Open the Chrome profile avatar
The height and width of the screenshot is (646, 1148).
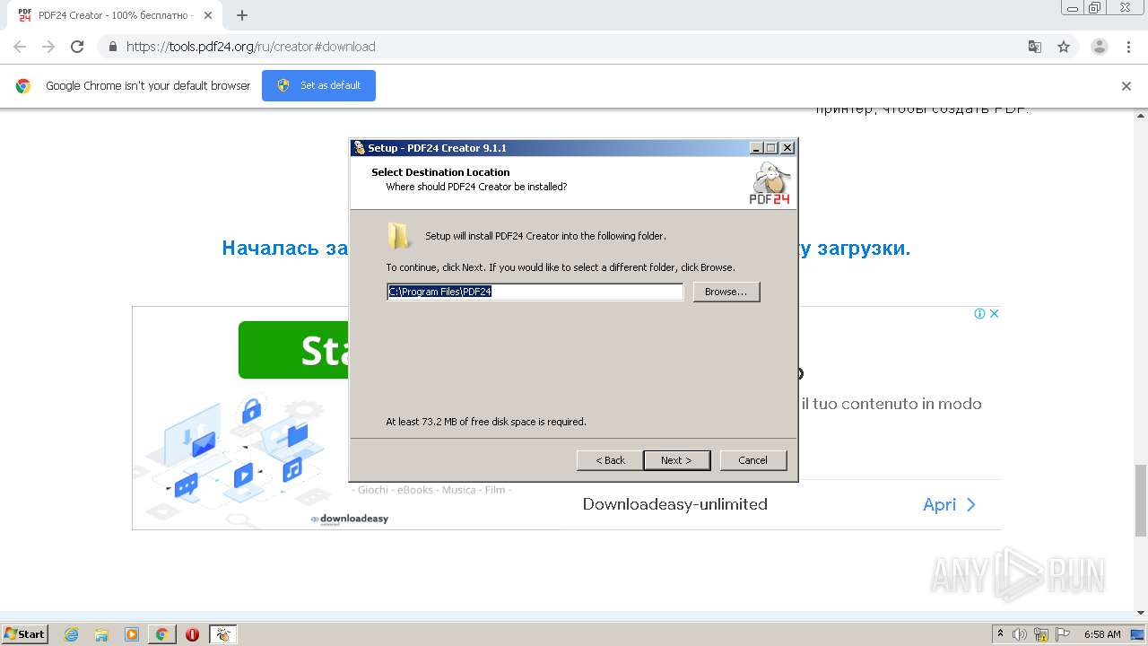(x=1100, y=47)
